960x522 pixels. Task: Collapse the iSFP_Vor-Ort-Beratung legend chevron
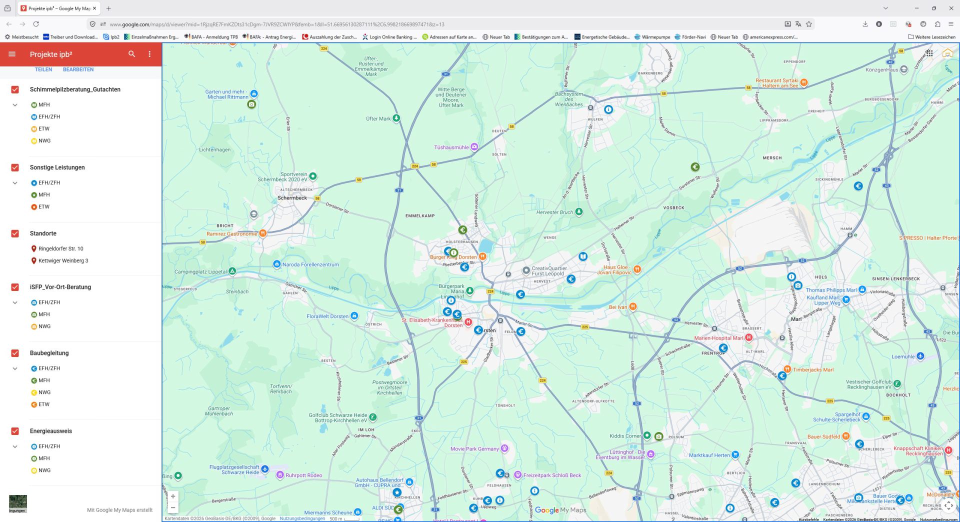point(15,302)
